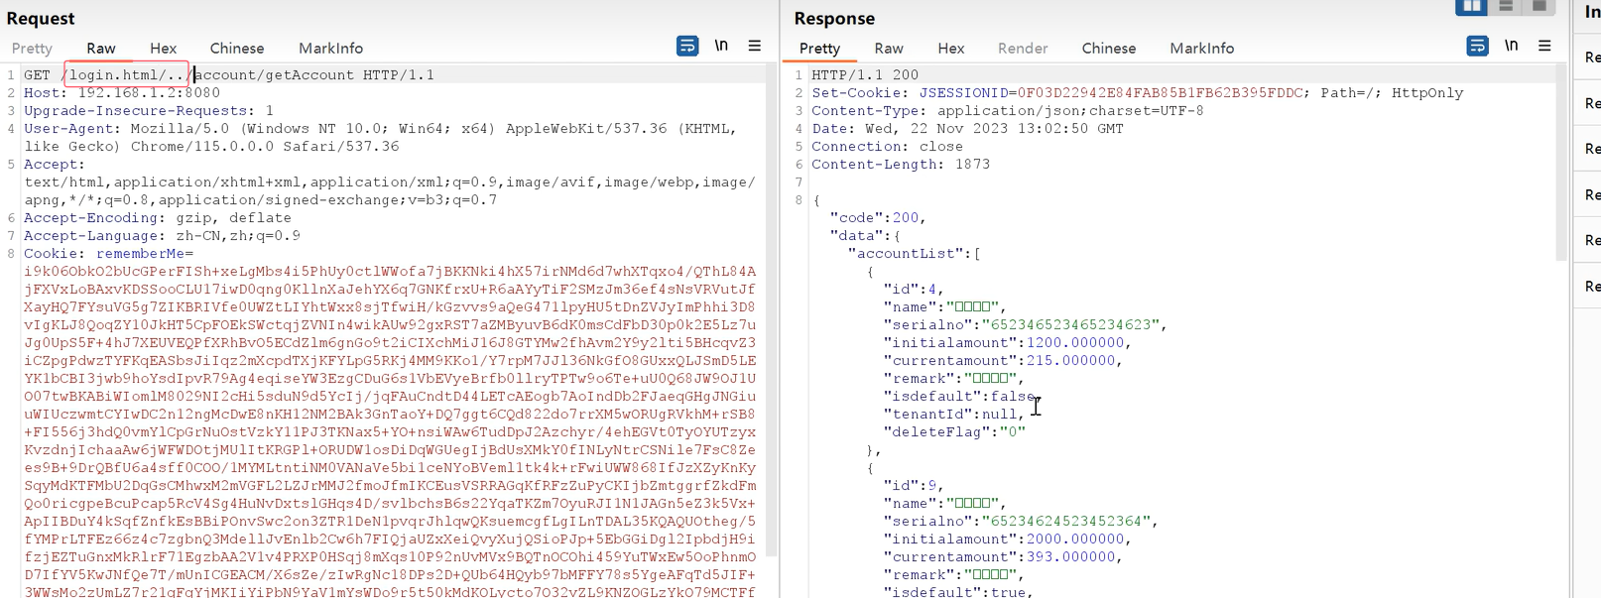Switch Response view to Hex tab
This screenshot has width=1601, height=598.
tap(950, 49)
